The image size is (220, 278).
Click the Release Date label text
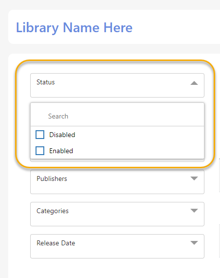[56, 243]
